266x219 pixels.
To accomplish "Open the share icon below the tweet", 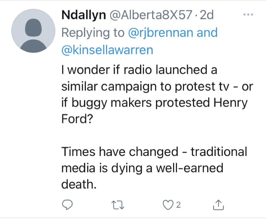I will (x=218, y=204).
